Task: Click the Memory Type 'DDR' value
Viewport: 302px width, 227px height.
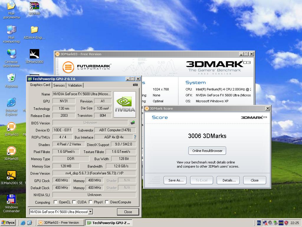Action: tap(71, 159)
